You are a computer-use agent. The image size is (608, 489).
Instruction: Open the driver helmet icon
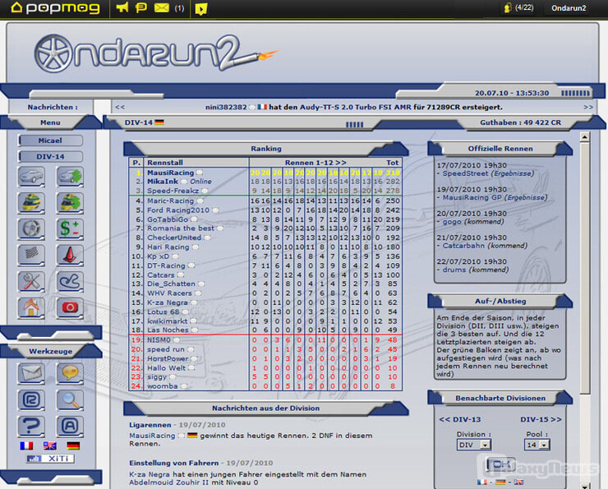tap(31, 203)
